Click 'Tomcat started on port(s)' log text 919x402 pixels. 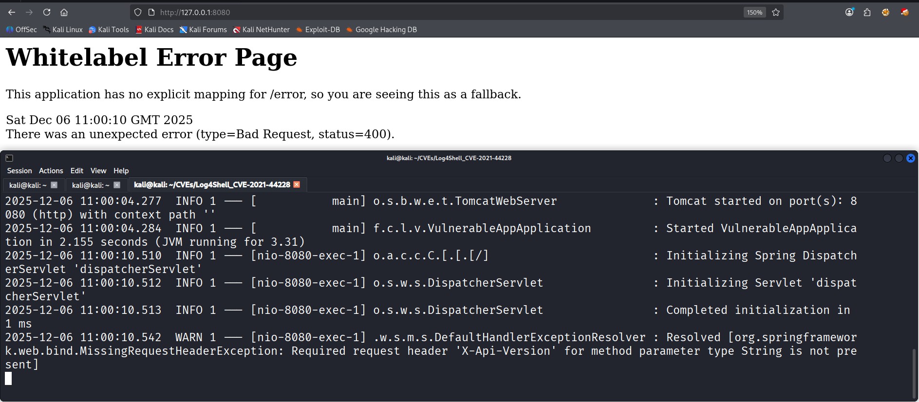coord(754,201)
